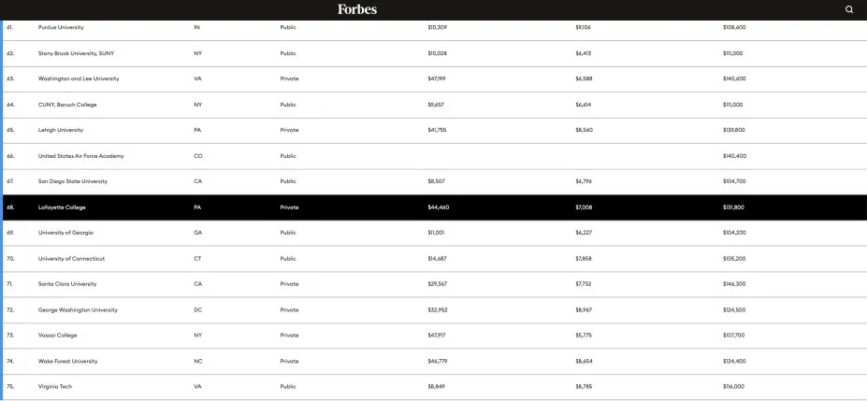
Task: Click highlighted Lafayette College row
Action: pyautogui.click(x=62, y=207)
